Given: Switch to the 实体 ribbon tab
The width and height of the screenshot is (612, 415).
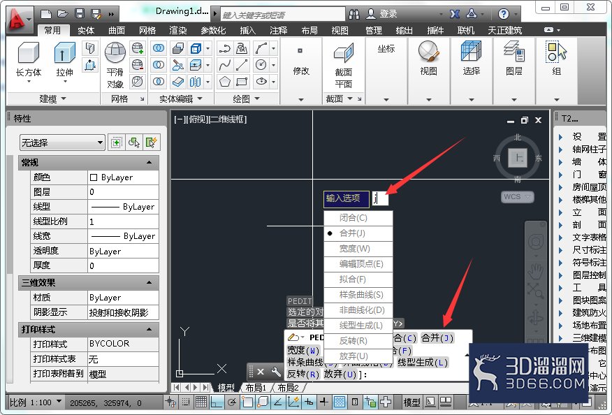Looking at the screenshot, I should pyautogui.click(x=85, y=30).
